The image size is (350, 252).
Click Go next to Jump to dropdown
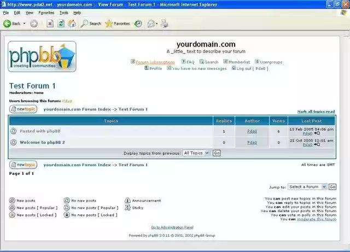tap(332, 187)
